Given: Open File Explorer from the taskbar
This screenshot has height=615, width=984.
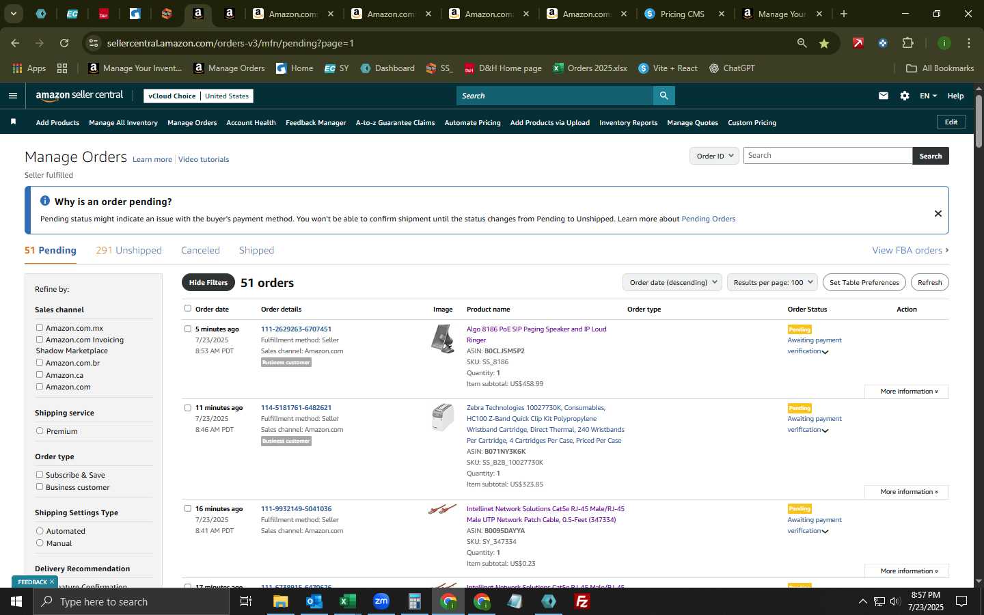Looking at the screenshot, I should 280,601.
